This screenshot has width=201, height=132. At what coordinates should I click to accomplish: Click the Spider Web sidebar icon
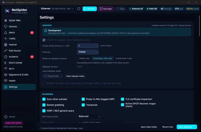tap(6, 20)
